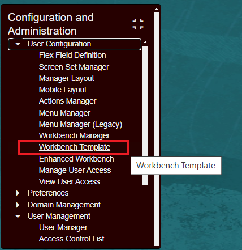Expand the Preferences section arrow
Image resolution: width=242 pixels, height=250 pixels.
click(18, 193)
